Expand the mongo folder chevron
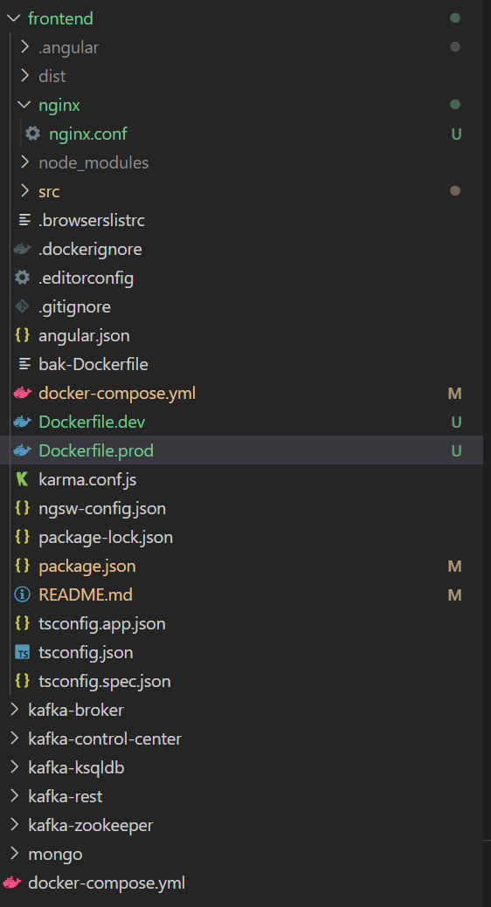The width and height of the screenshot is (491, 907). [14, 854]
